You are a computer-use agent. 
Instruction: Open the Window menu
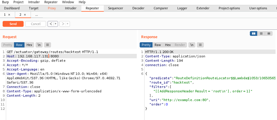(68, 2)
